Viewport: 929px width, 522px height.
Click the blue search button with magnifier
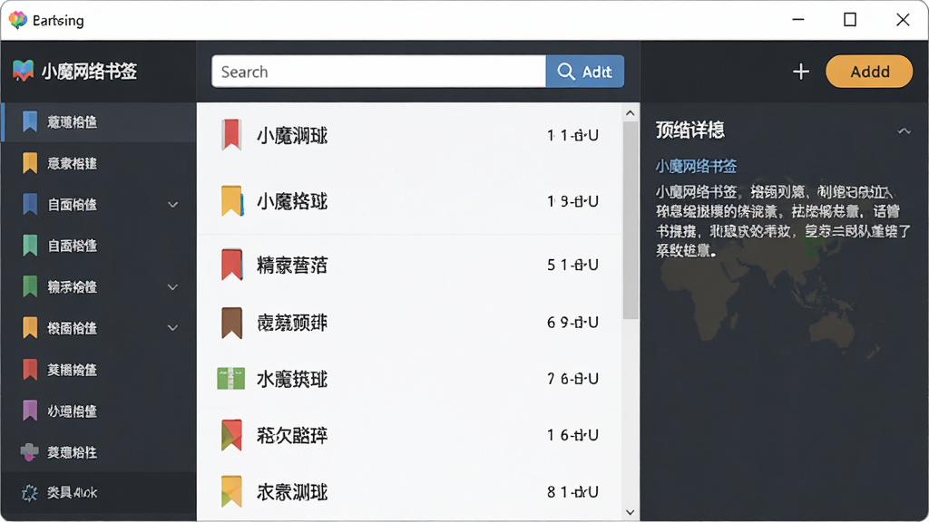tap(585, 72)
